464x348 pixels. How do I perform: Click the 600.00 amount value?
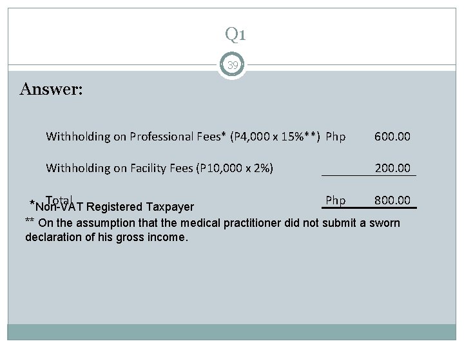392,137
